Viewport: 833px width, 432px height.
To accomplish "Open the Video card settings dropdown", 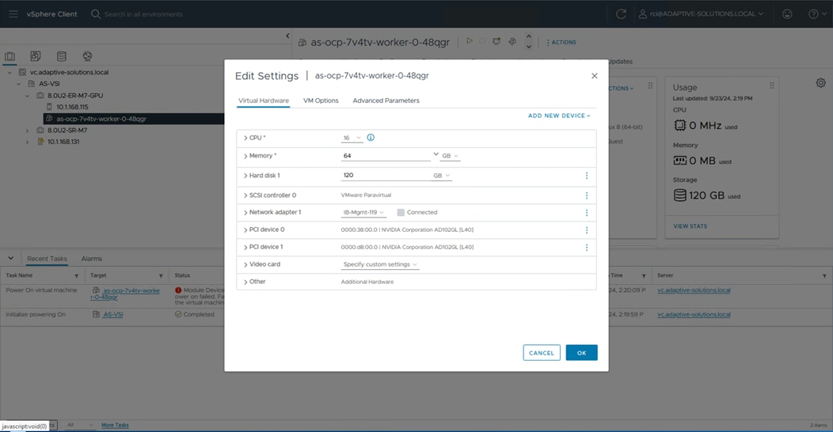I will (x=380, y=265).
